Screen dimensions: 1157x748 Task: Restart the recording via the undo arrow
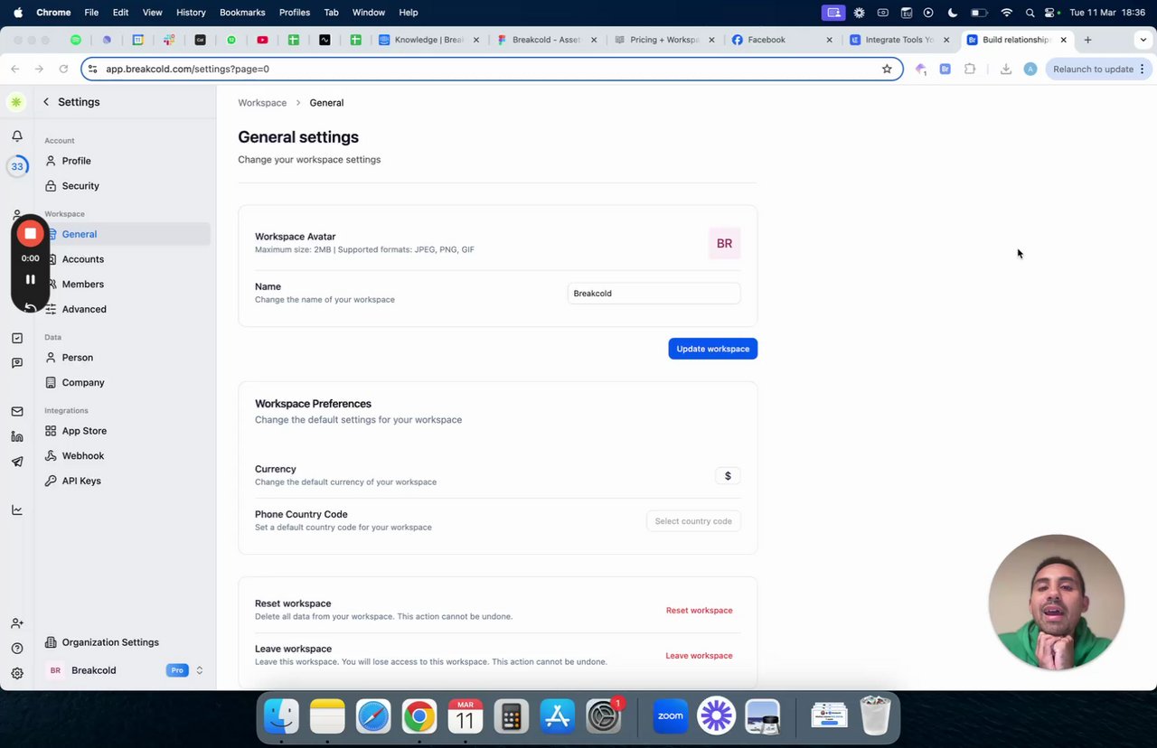[x=30, y=307]
